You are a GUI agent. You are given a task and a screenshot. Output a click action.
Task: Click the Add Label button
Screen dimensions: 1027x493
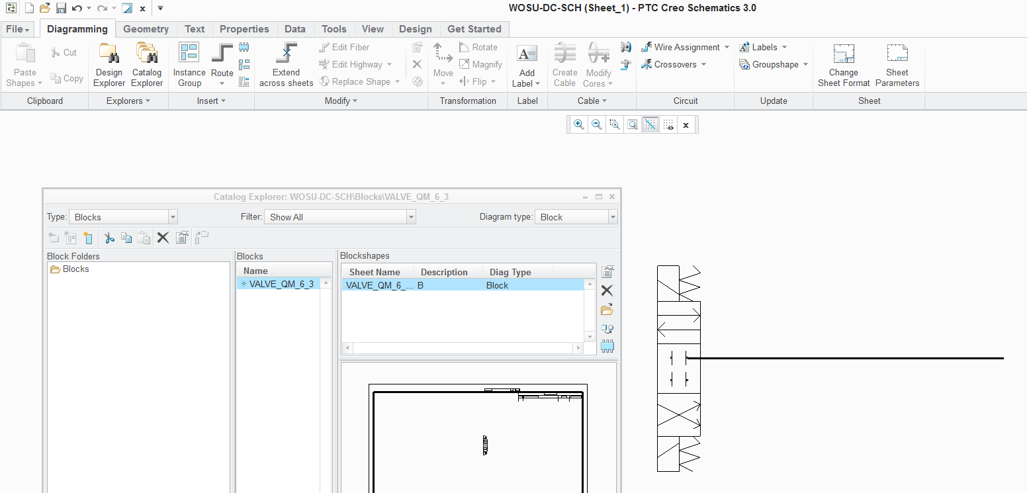(527, 66)
